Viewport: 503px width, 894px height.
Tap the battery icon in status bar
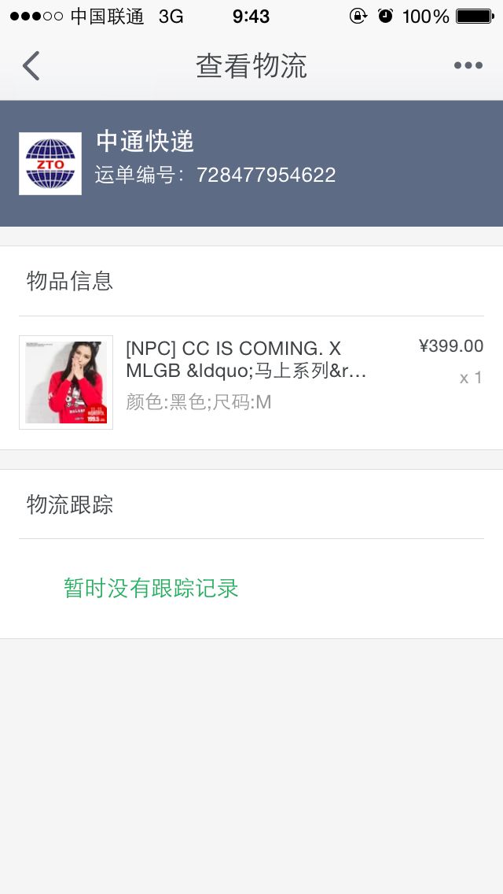click(474, 16)
